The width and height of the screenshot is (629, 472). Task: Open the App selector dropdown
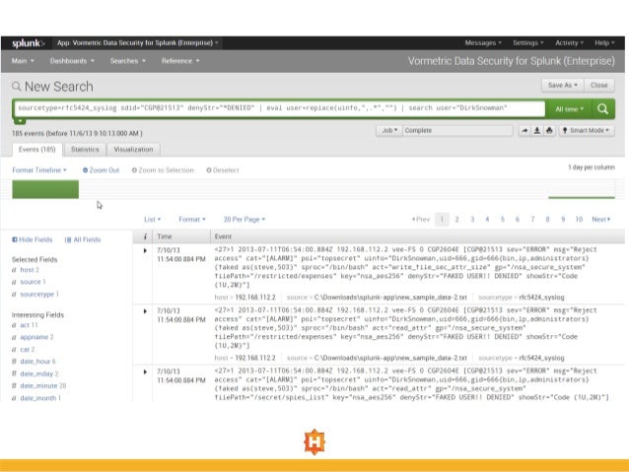[138, 43]
